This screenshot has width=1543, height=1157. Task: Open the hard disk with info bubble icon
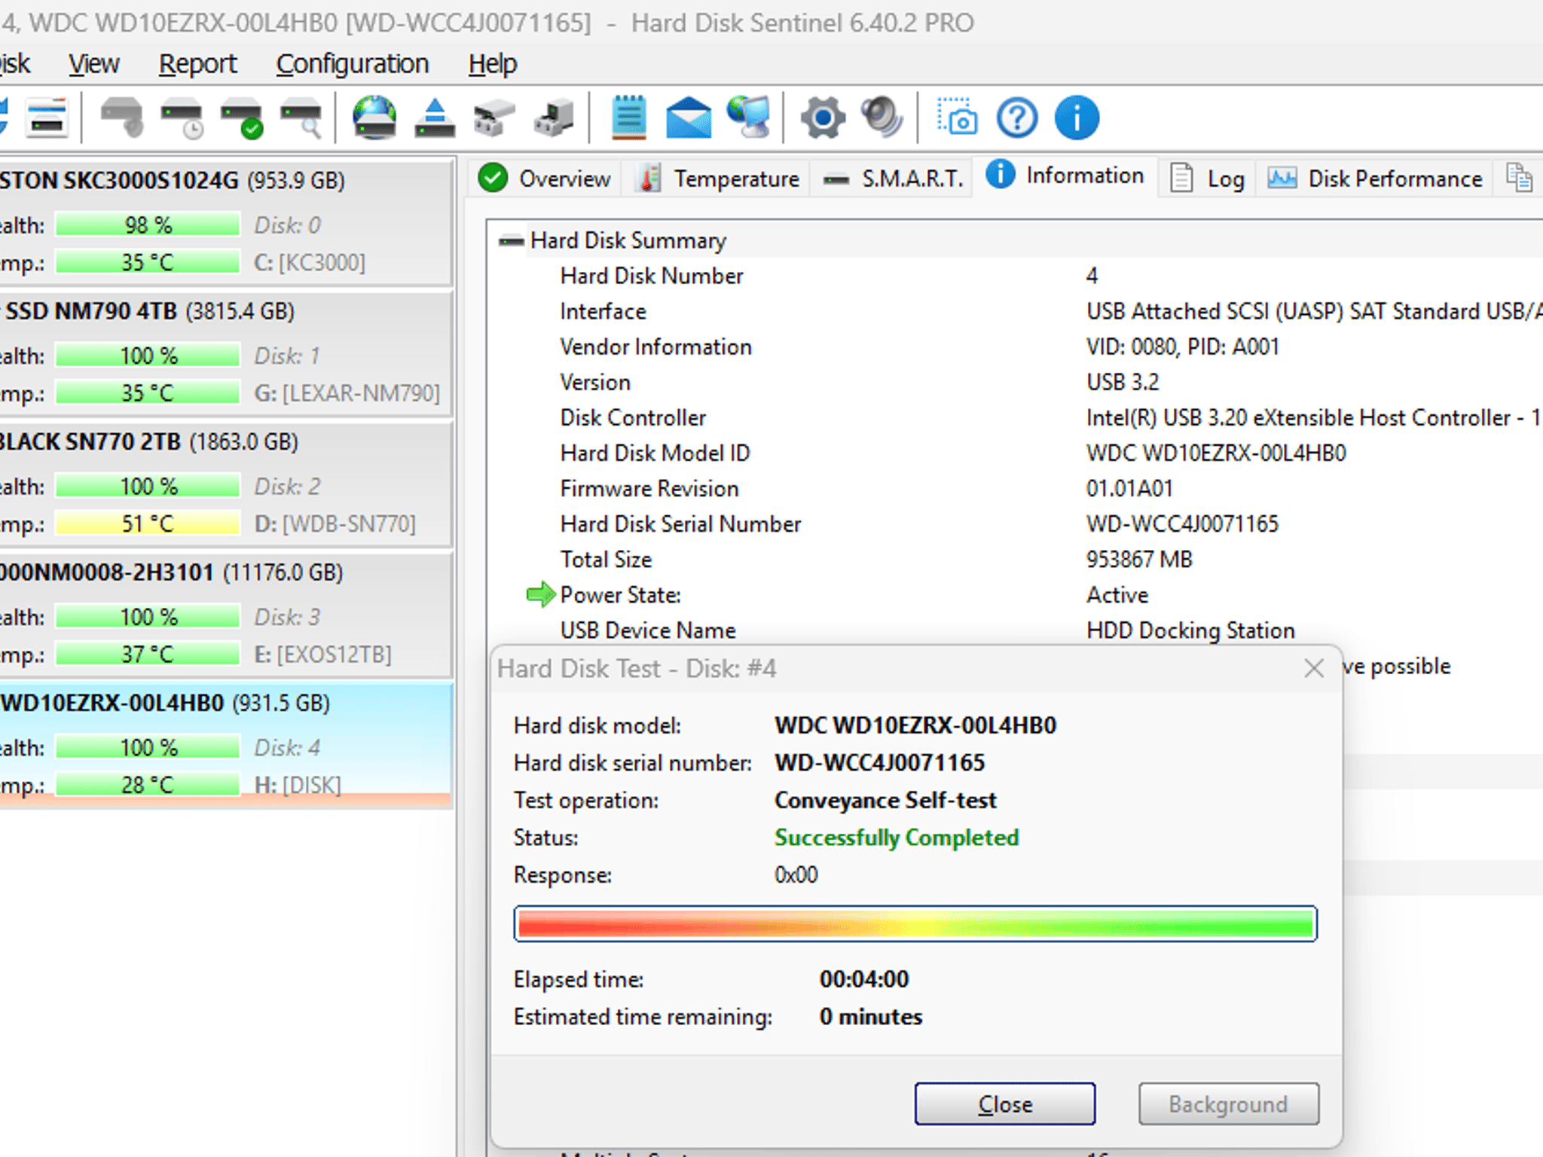pyautogui.click(x=121, y=118)
